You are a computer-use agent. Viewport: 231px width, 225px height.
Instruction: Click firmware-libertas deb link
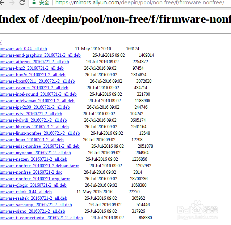(x=34, y=127)
